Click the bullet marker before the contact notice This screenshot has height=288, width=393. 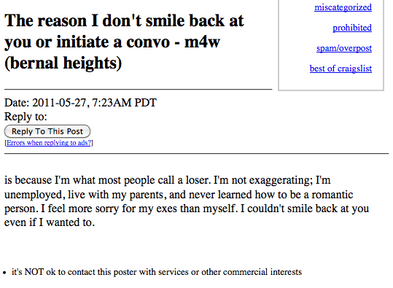tap(4, 273)
